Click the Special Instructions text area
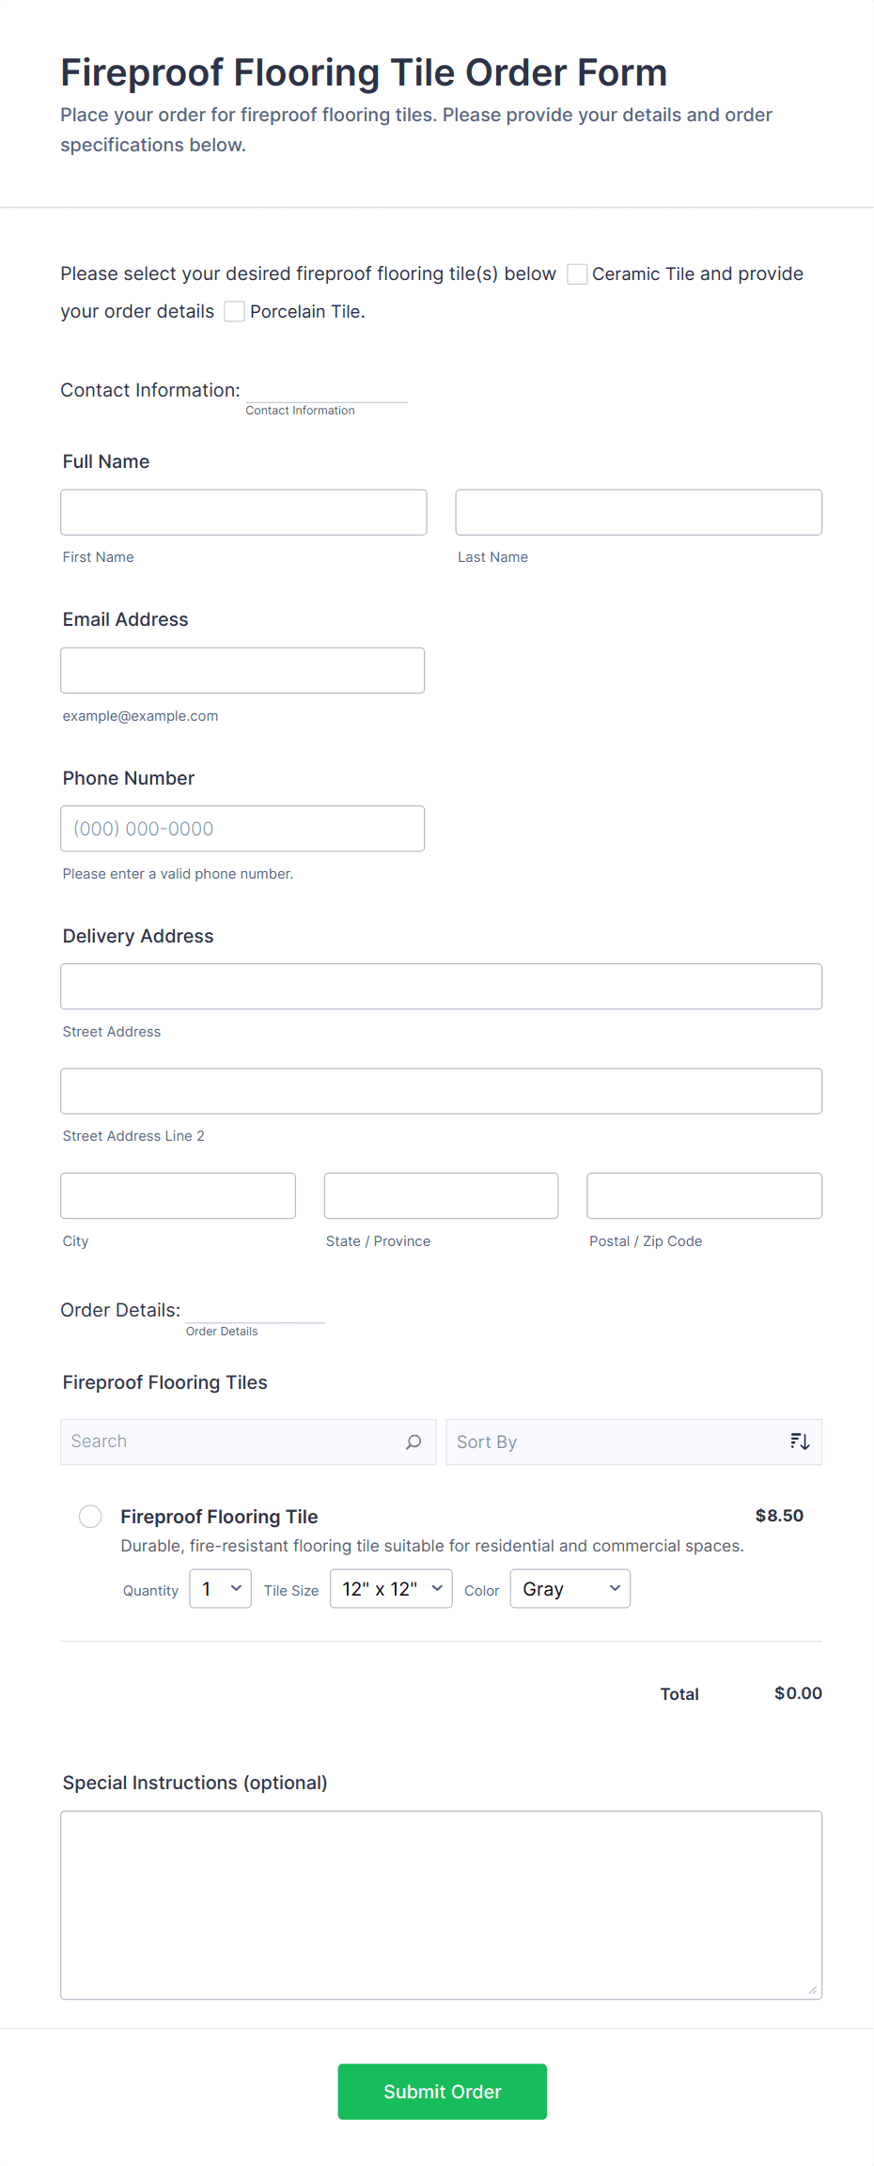This screenshot has width=874, height=2166. pyautogui.click(x=441, y=1905)
